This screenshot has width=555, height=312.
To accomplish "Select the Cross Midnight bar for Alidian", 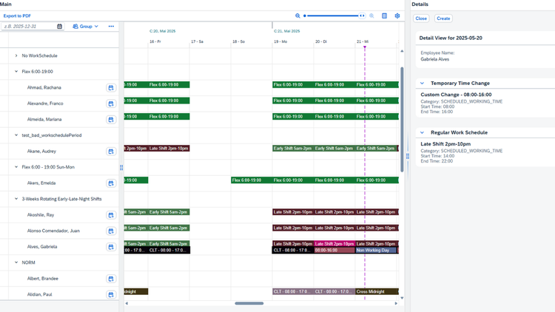I will pos(377,291).
